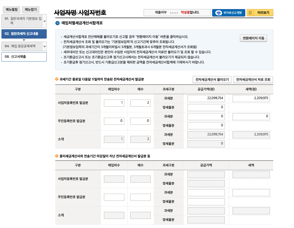Edit electronic 주민등록번호 발급분 매입처수 field showing 0
The width and height of the screenshot is (294, 228).
pos(114,121)
